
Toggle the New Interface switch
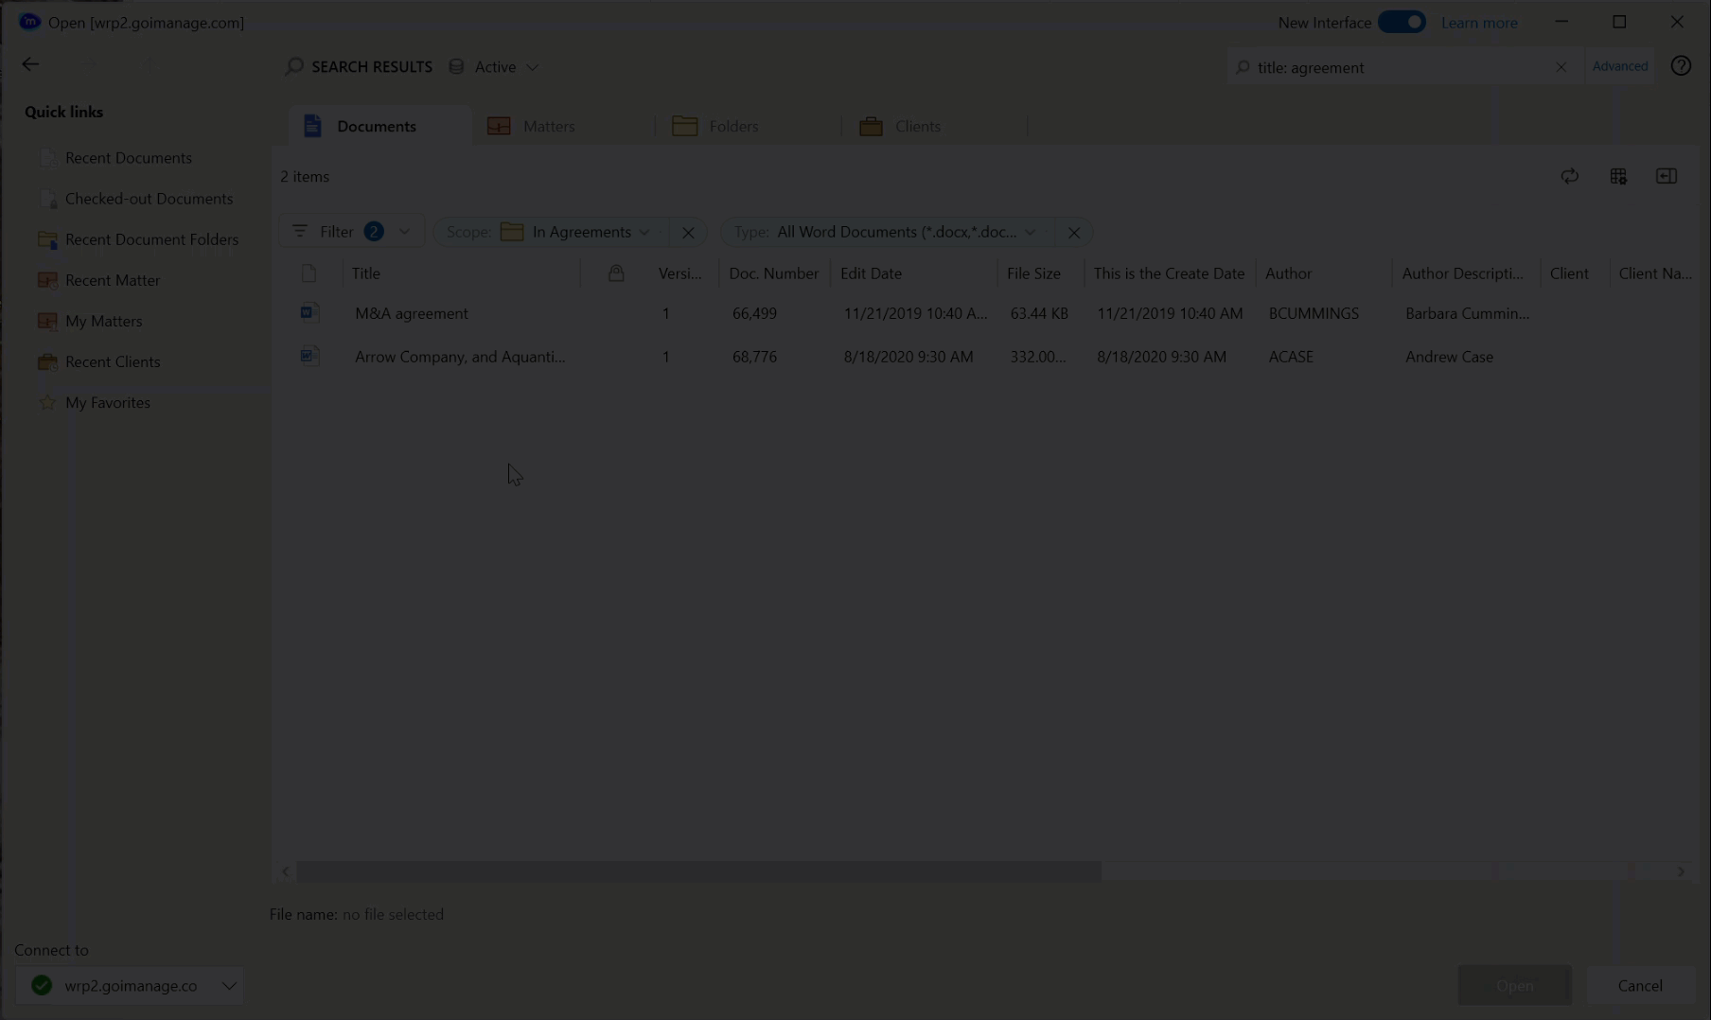(1402, 23)
